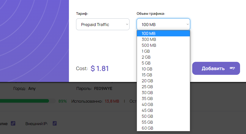Copy link icon next to Внешний IP

click(x=55, y=124)
